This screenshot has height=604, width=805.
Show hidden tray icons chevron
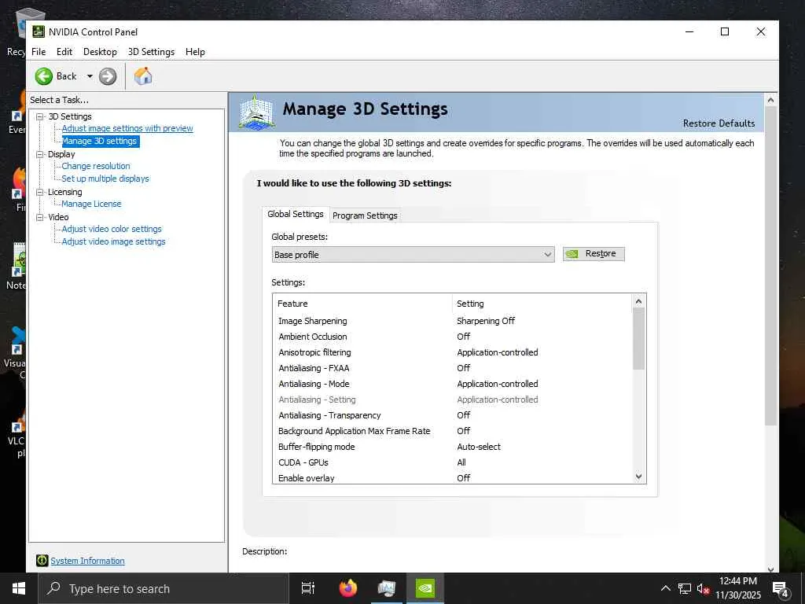coord(665,588)
